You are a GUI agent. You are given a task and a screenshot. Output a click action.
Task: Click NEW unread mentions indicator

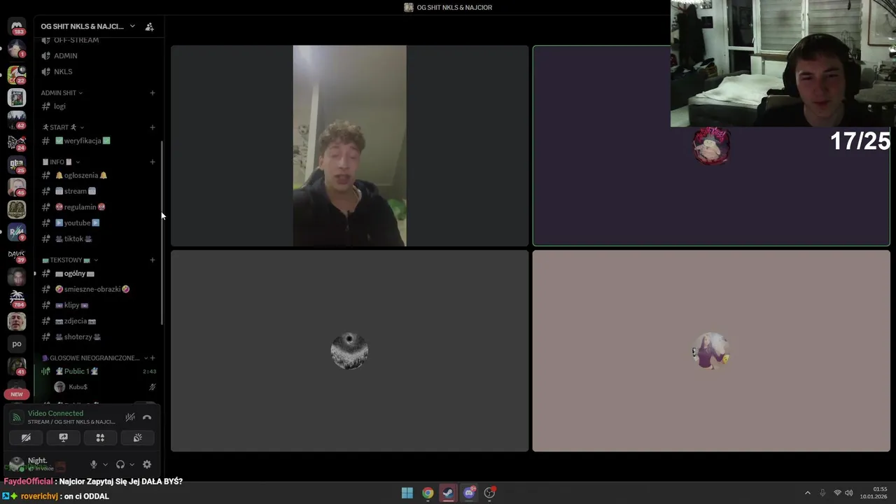coord(17,394)
